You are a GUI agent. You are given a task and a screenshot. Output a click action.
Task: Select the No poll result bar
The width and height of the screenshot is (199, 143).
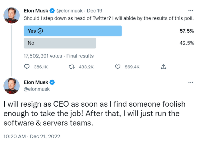click(x=60, y=43)
